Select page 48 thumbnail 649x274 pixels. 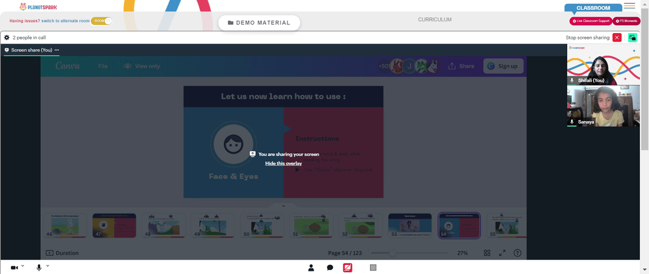click(164, 225)
